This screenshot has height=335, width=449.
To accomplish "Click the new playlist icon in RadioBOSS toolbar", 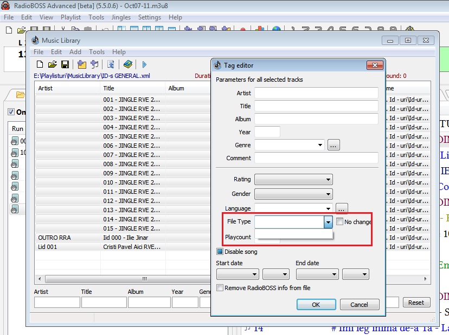I will 9,30.
